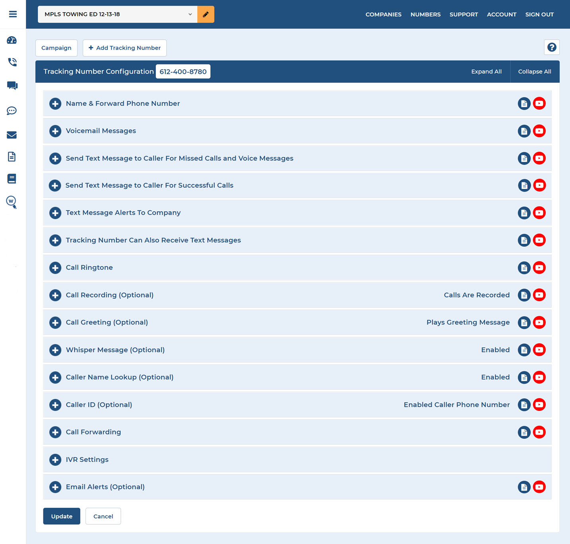Expand the IVR Settings section
Image resolution: width=570 pixels, height=544 pixels.
55,460
